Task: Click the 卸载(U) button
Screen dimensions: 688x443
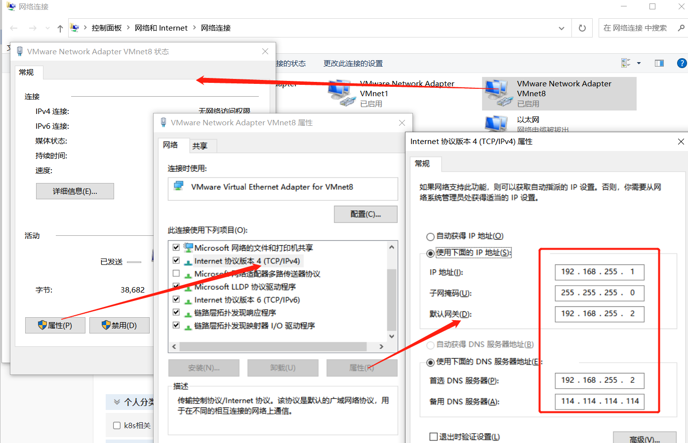Action: point(283,368)
